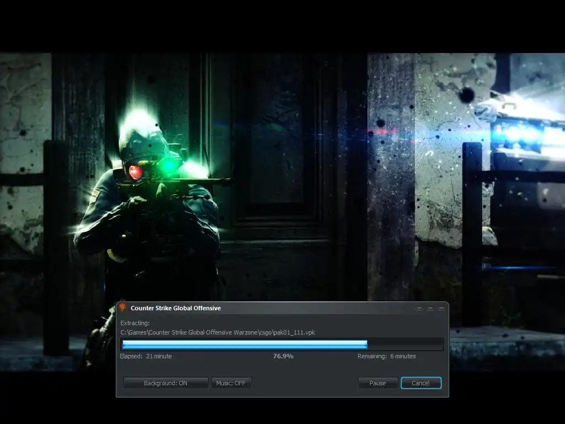Toggle the Music: OFF button
This screenshot has width=565, height=424.
coord(231,383)
